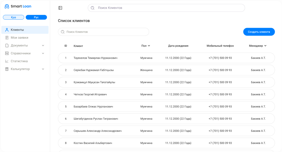Click manager Бакиев А.Т. in Тауекелов row
The image size is (282, 152).
(258, 58)
